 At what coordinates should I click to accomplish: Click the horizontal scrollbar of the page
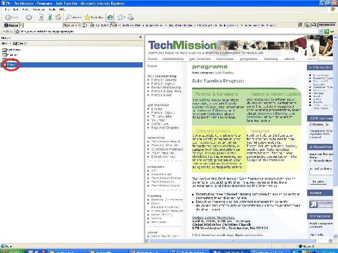pyautogui.click(x=233, y=240)
